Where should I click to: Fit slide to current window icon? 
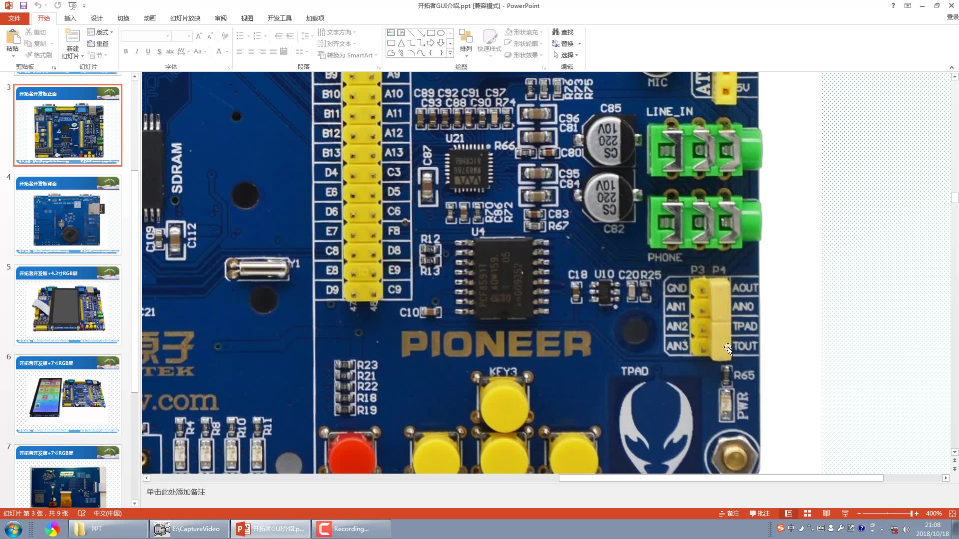click(952, 514)
